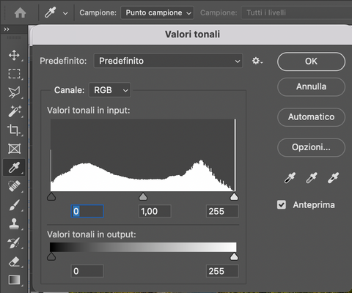Focus the input shadow value field 0

(x=87, y=211)
